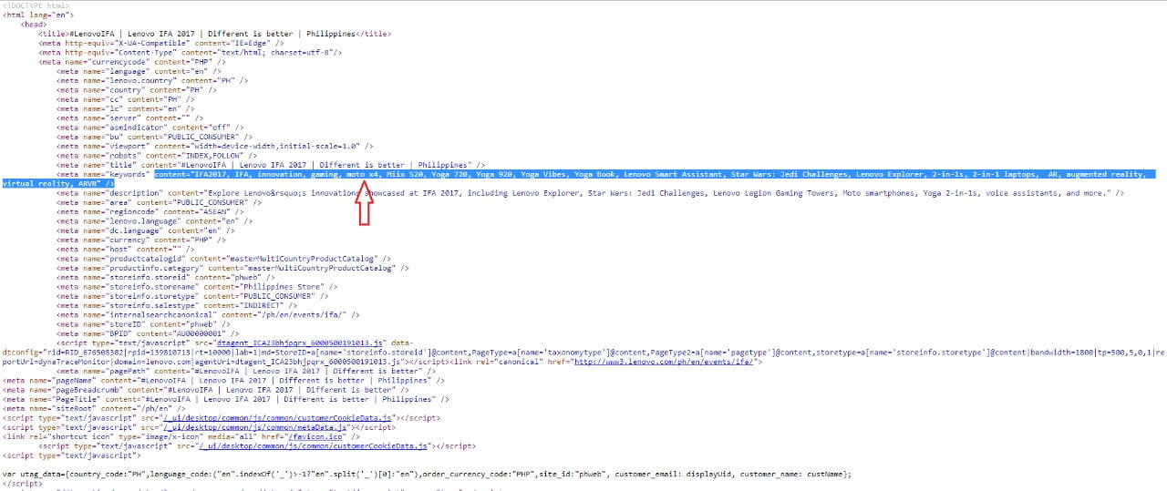Click the Content-Type charset meta line
Screen dimensions: 1167x491
[x=191, y=52]
